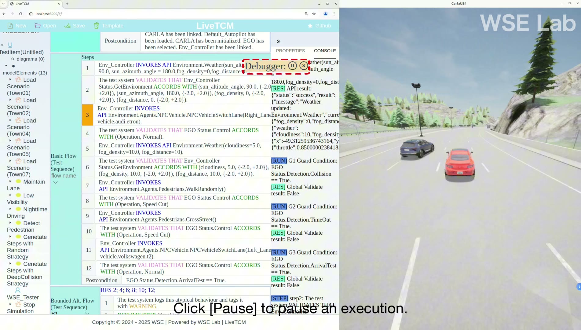Open a new browser tab
The width and height of the screenshot is (581, 330).
click(67, 4)
